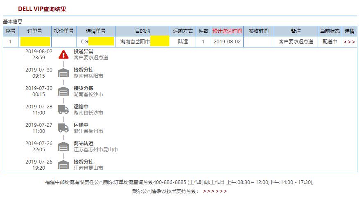This screenshot has height=202, width=359.
Task: Click truck icon for 2019-07-28 长沙市 transit
Action: 63,110
